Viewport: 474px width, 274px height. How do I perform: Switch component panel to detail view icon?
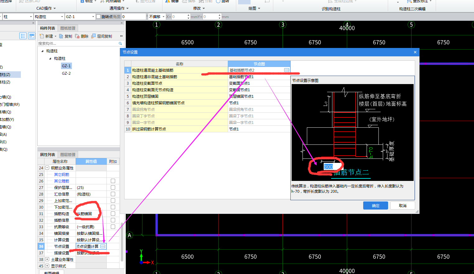[x=32, y=36]
